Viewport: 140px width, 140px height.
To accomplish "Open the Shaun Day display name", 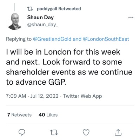I will click(x=40, y=17).
